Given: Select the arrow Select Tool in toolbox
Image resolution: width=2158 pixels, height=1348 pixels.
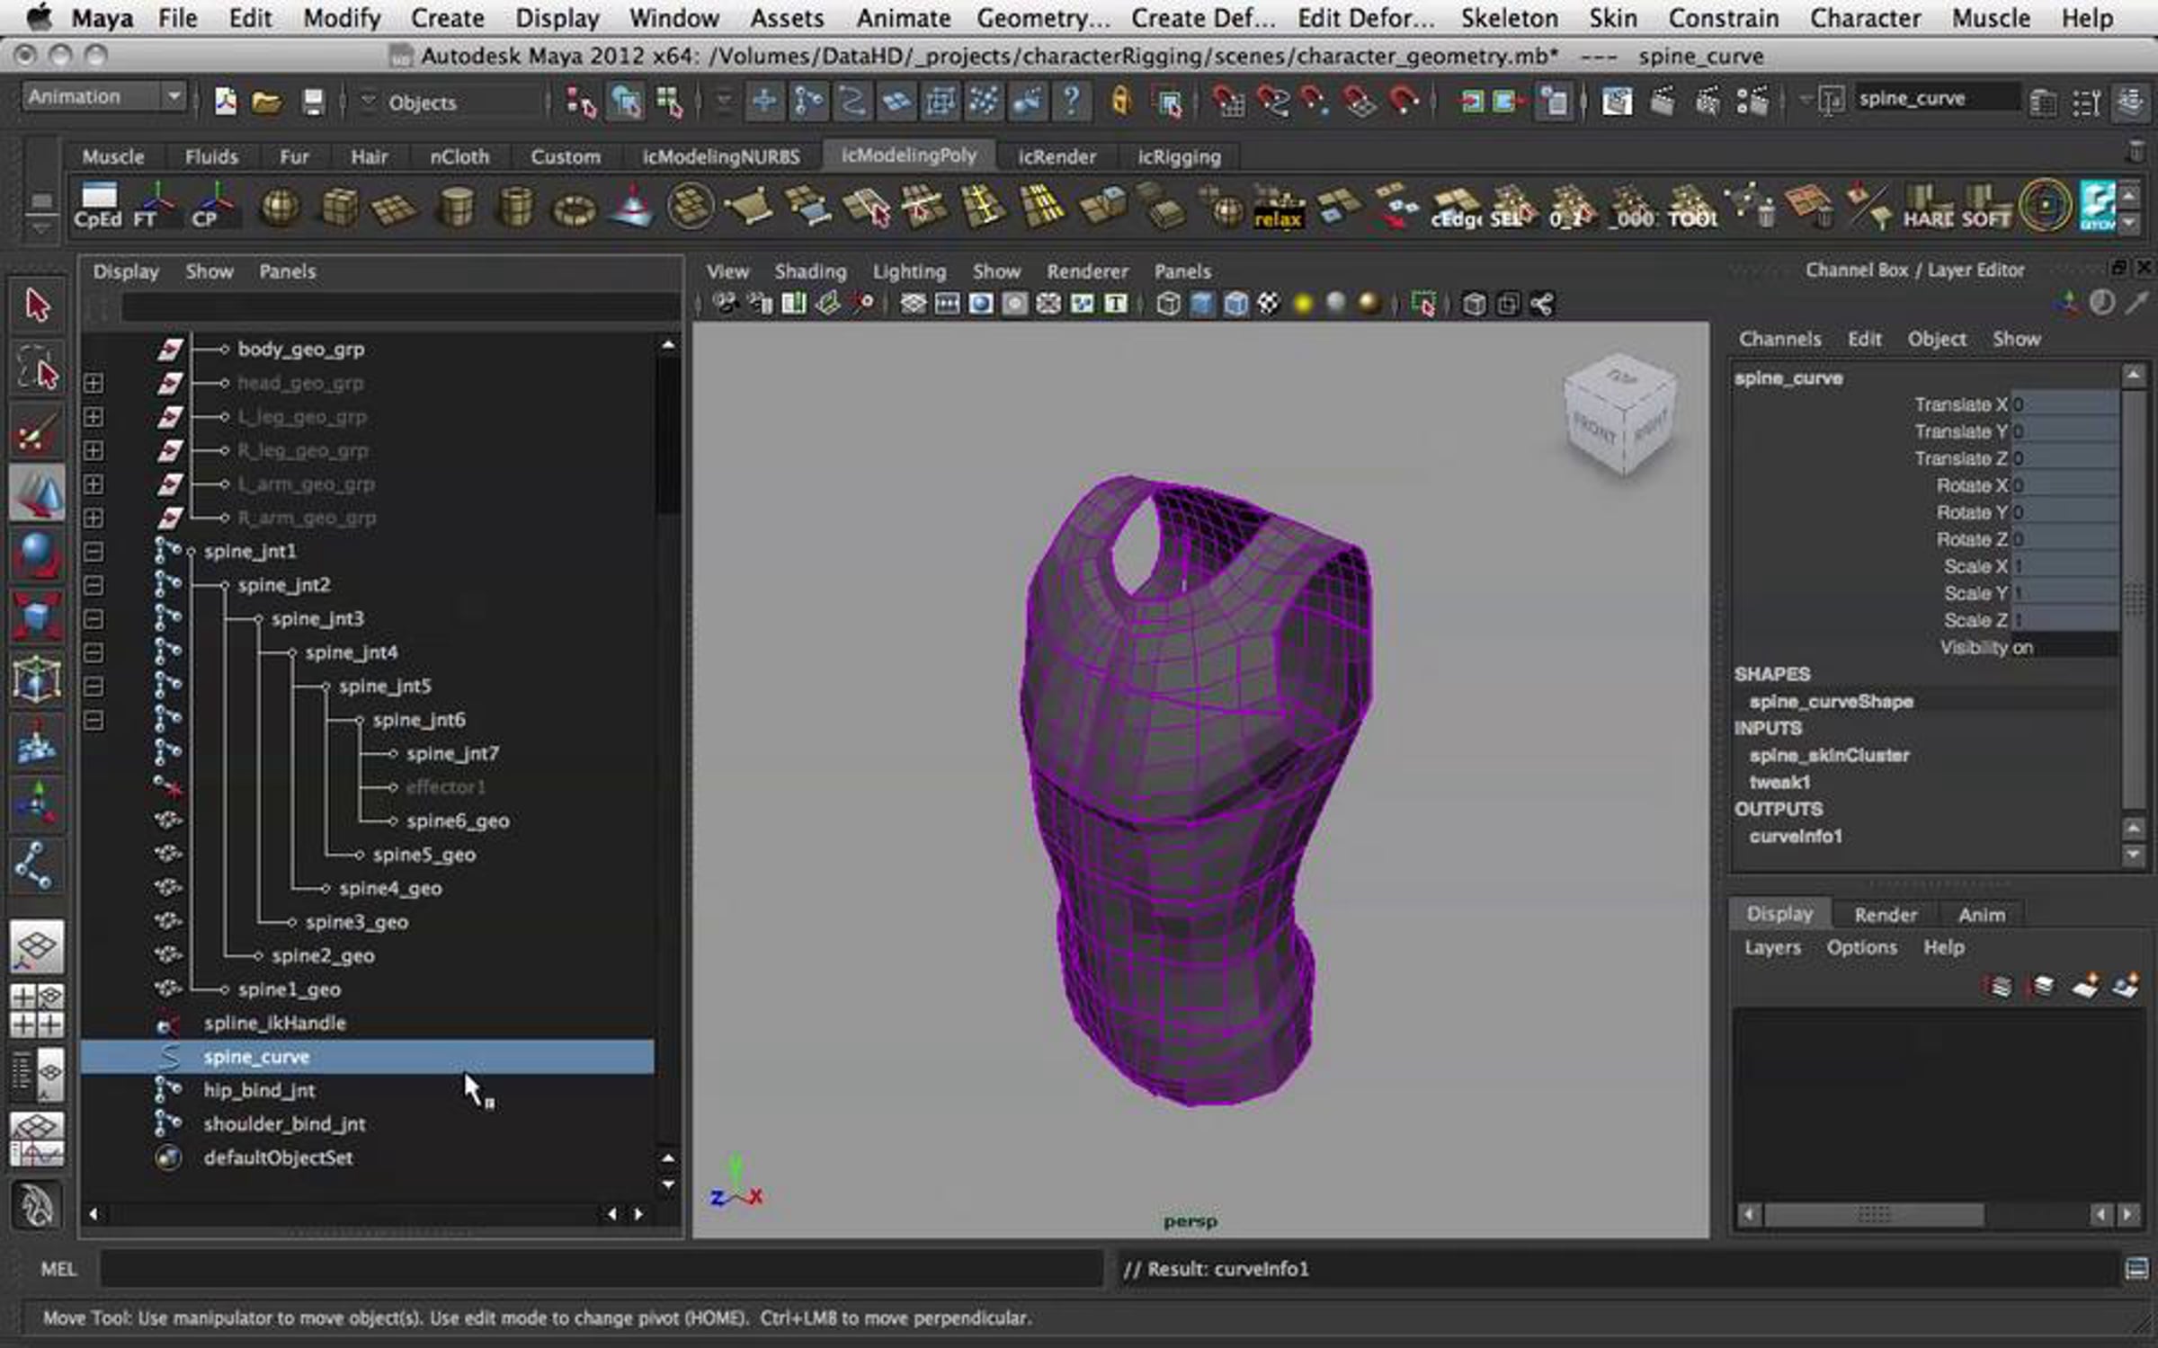Looking at the screenshot, I should 37,306.
